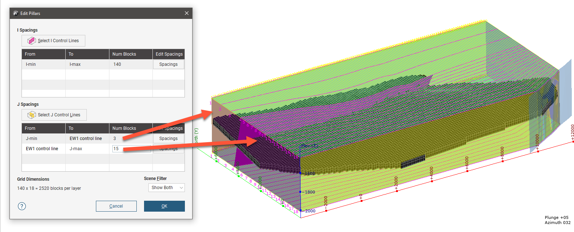Click the Num Blocks field containing 15
The width and height of the screenshot is (574, 232).
131,149
